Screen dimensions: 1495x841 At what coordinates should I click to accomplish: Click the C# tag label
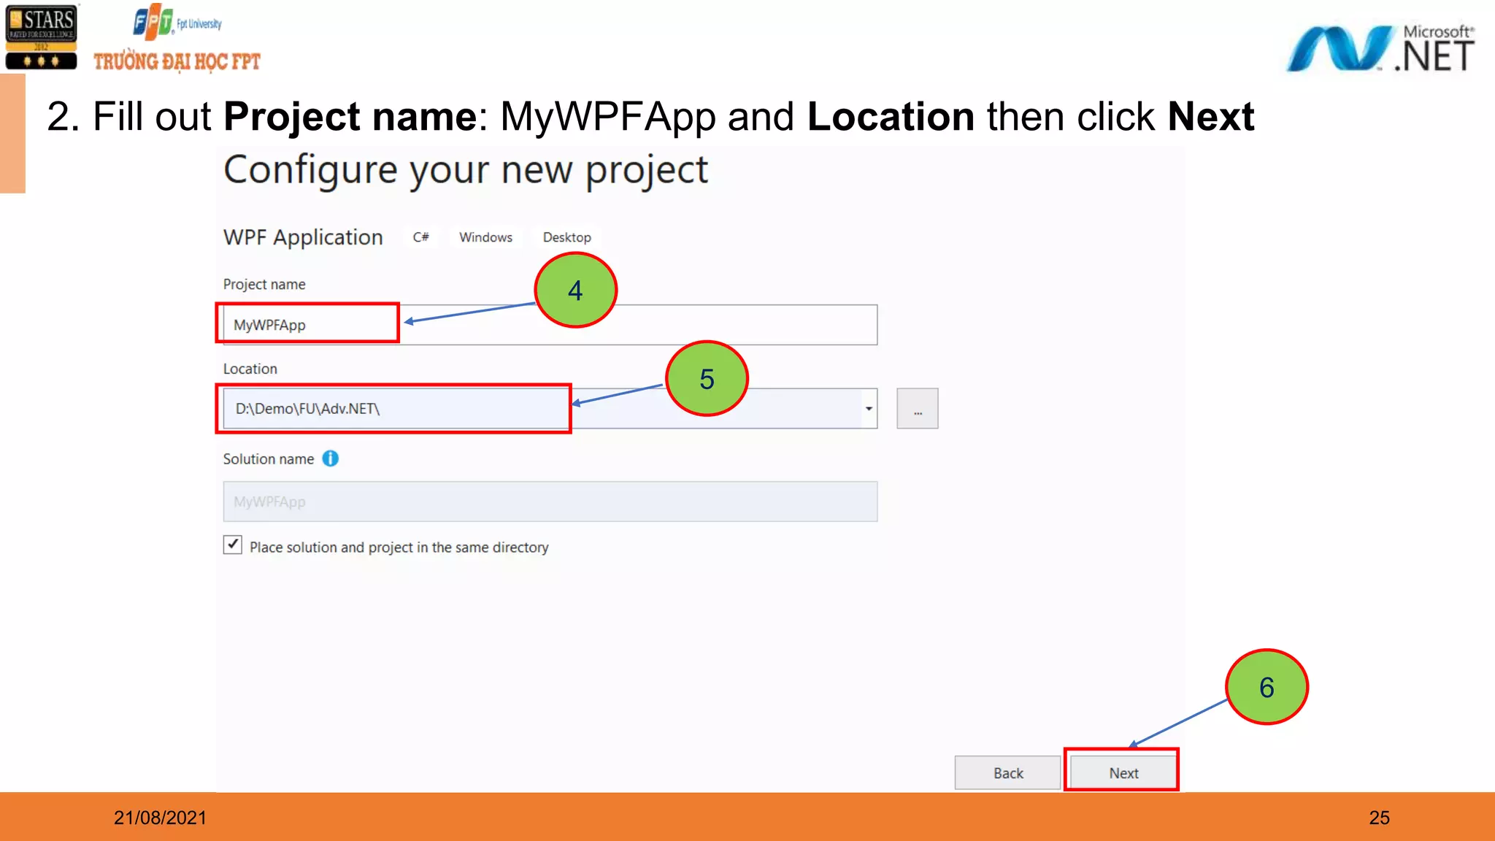point(421,237)
